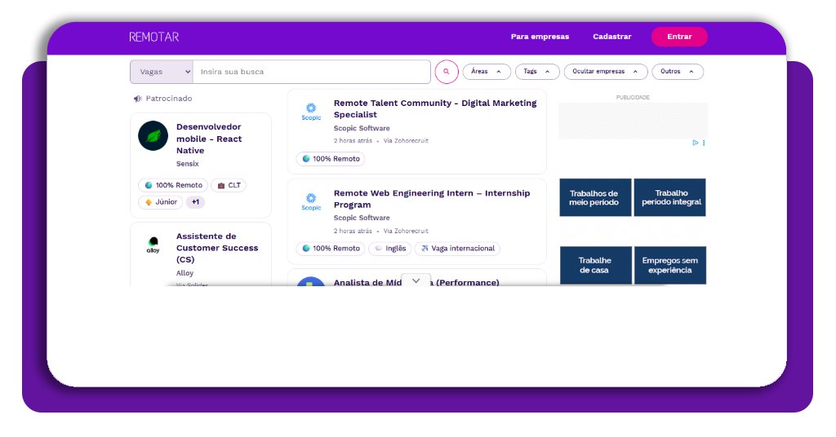Click the Entrar button
This screenshot has height=437, width=836.
coord(679,37)
